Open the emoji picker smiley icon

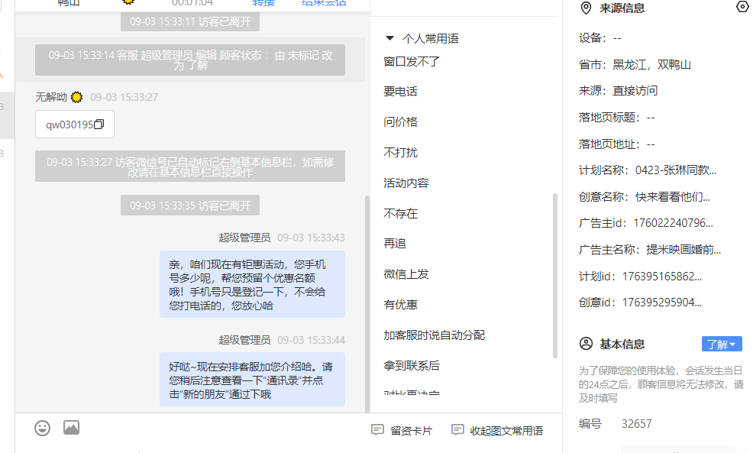point(42,428)
